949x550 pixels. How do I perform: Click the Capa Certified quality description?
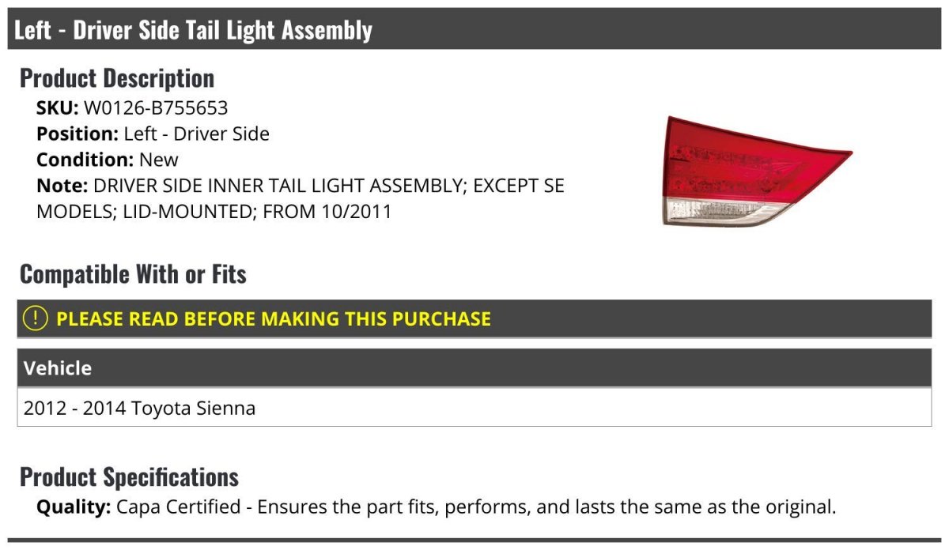[x=475, y=507]
